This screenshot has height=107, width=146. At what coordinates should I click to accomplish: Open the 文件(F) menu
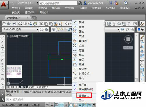point(16,8)
